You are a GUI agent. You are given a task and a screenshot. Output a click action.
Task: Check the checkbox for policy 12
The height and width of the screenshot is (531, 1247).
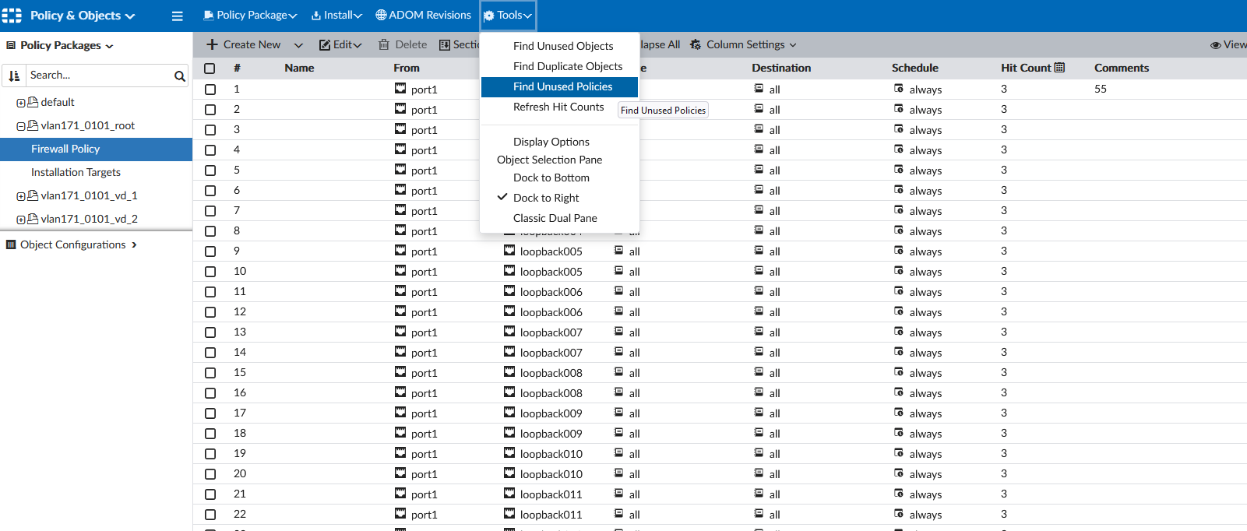tap(210, 312)
